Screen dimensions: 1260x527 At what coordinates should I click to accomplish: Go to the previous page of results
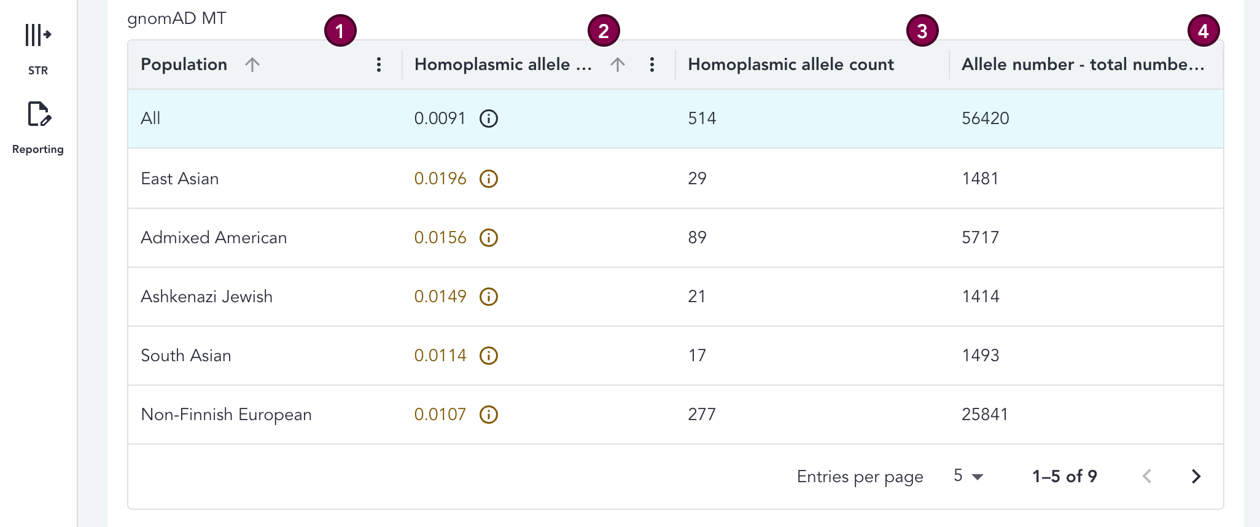[1146, 476]
